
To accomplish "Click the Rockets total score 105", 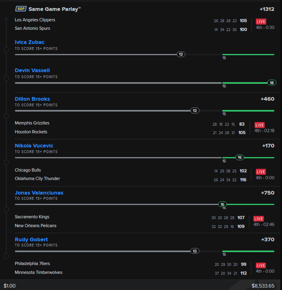I will 242,133.
